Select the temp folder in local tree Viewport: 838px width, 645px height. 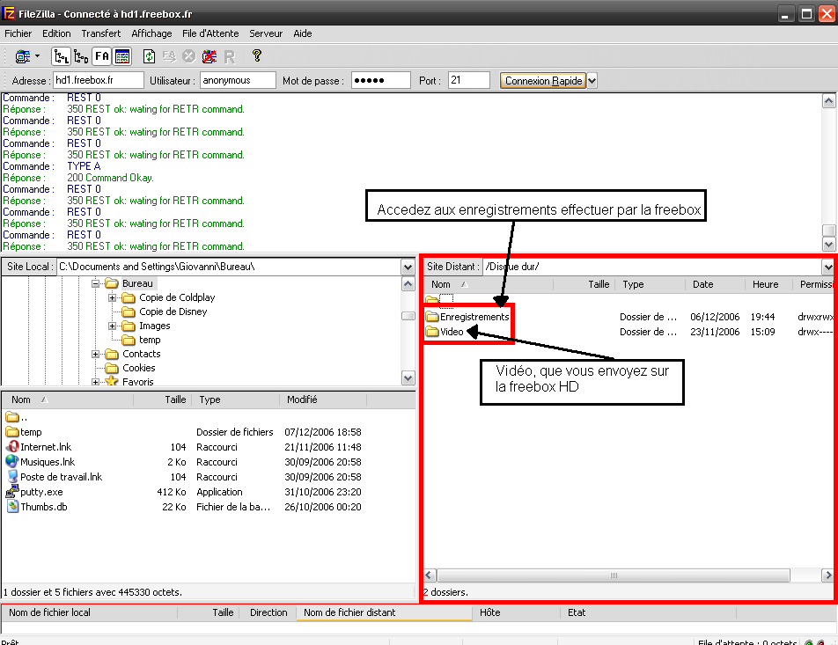pos(150,340)
